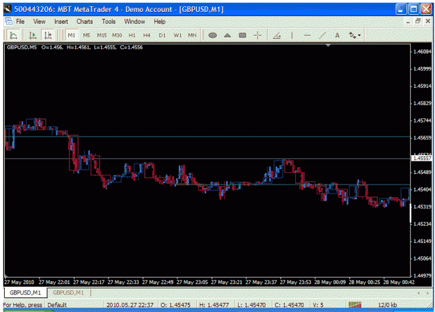Click the 12/0 kb traffic indicator
This screenshot has width=435, height=312.
click(x=387, y=305)
